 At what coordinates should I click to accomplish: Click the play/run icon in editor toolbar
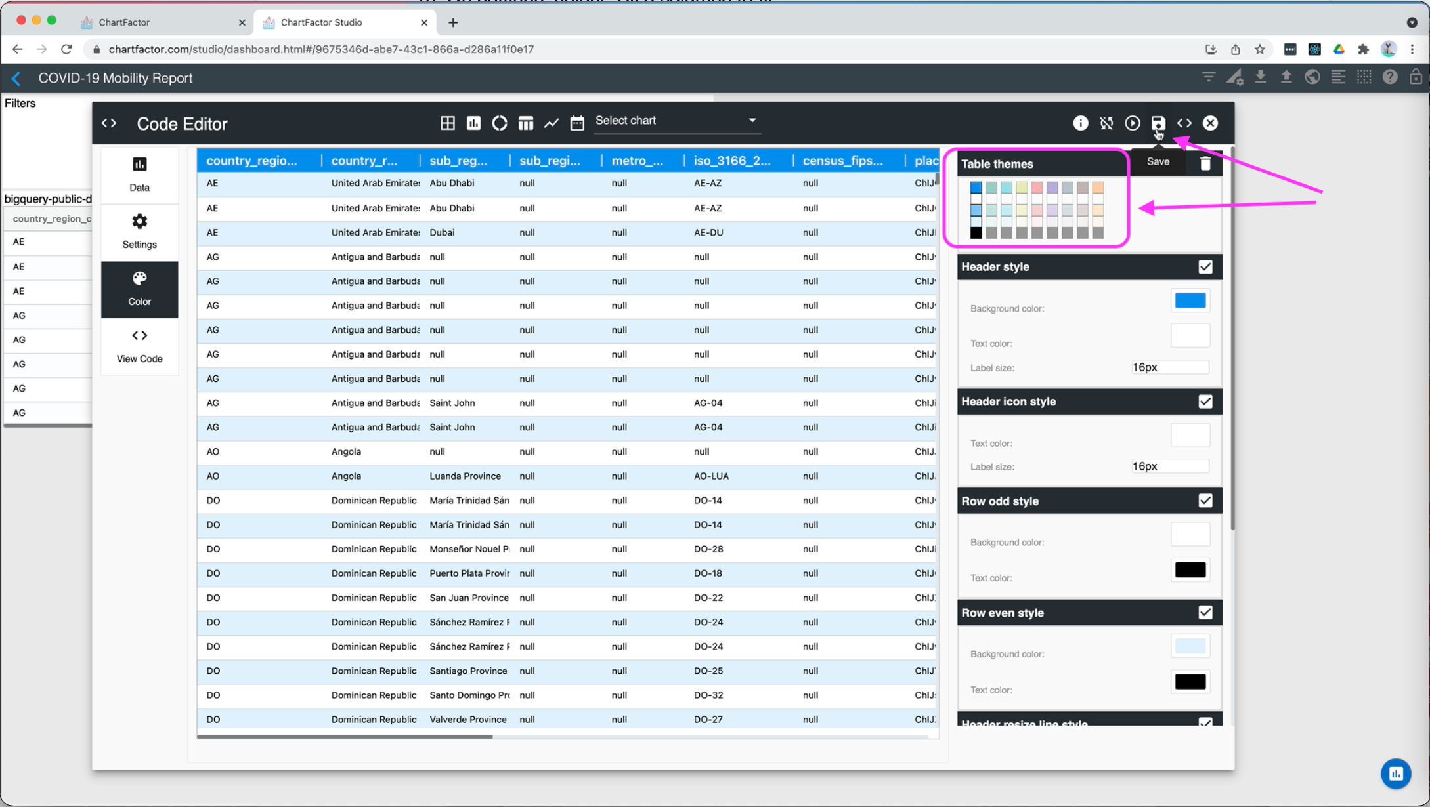click(x=1132, y=123)
